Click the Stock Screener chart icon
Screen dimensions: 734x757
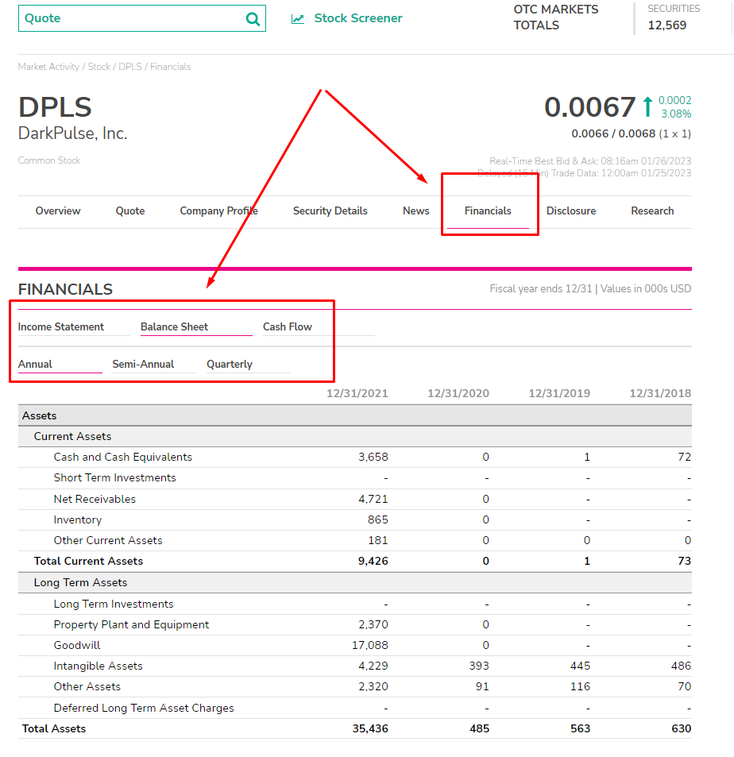297,19
